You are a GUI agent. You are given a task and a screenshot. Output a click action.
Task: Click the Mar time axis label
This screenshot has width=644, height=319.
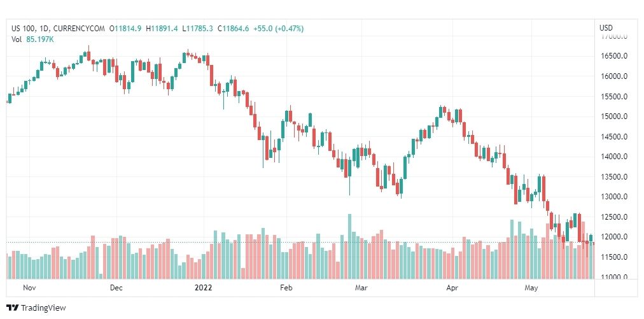pyautogui.click(x=361, y=288)
